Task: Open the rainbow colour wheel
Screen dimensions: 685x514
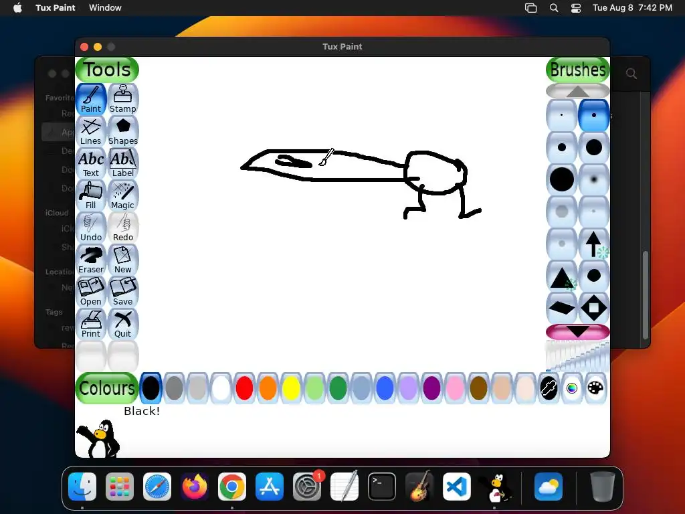Action: click(572, 388)
